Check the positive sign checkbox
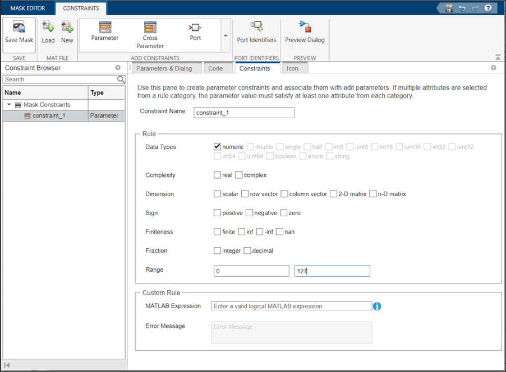The image size is (506, 372). point(217,213)
